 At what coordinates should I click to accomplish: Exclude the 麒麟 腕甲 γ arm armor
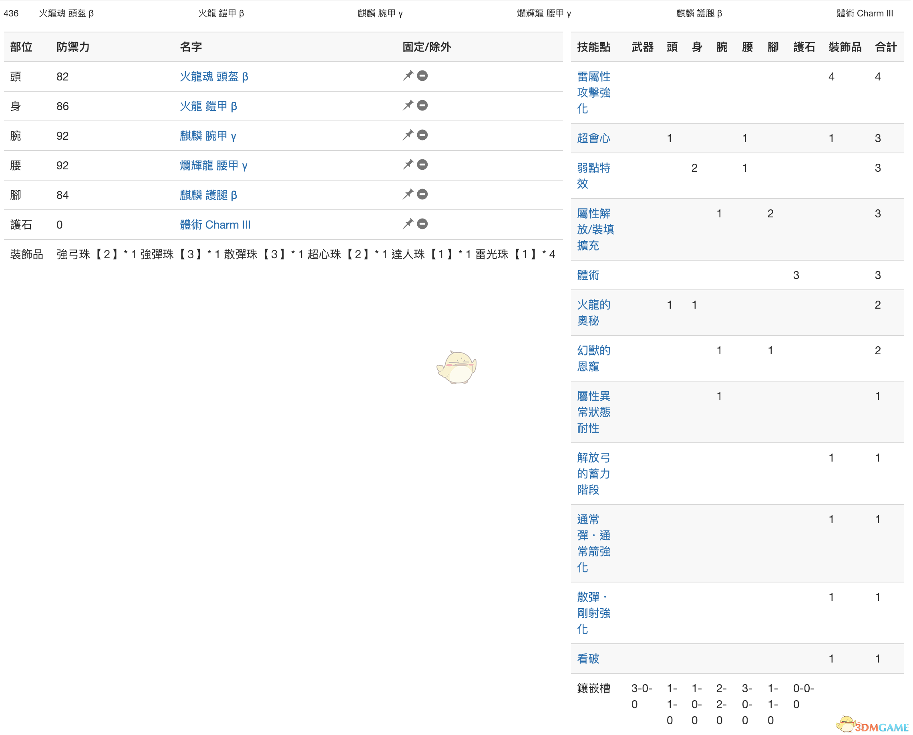point(422,135)
